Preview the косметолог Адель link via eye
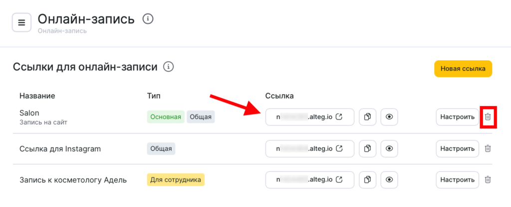 point(389,179)
